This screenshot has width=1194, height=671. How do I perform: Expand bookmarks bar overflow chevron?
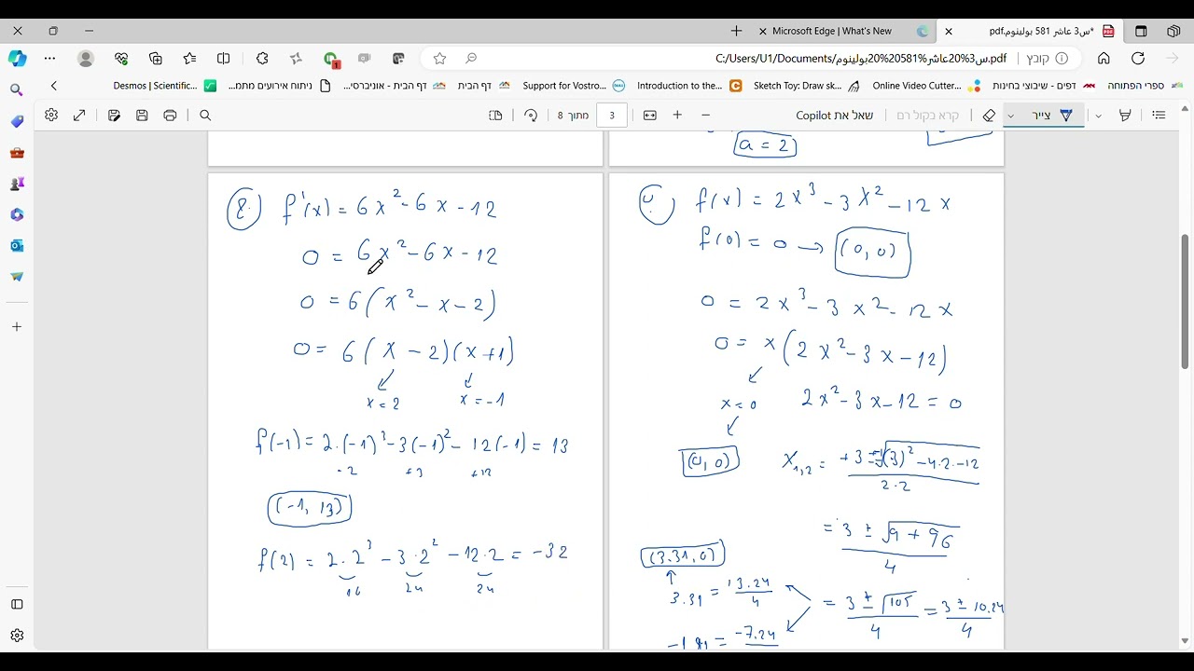click(x=54, y=86)
